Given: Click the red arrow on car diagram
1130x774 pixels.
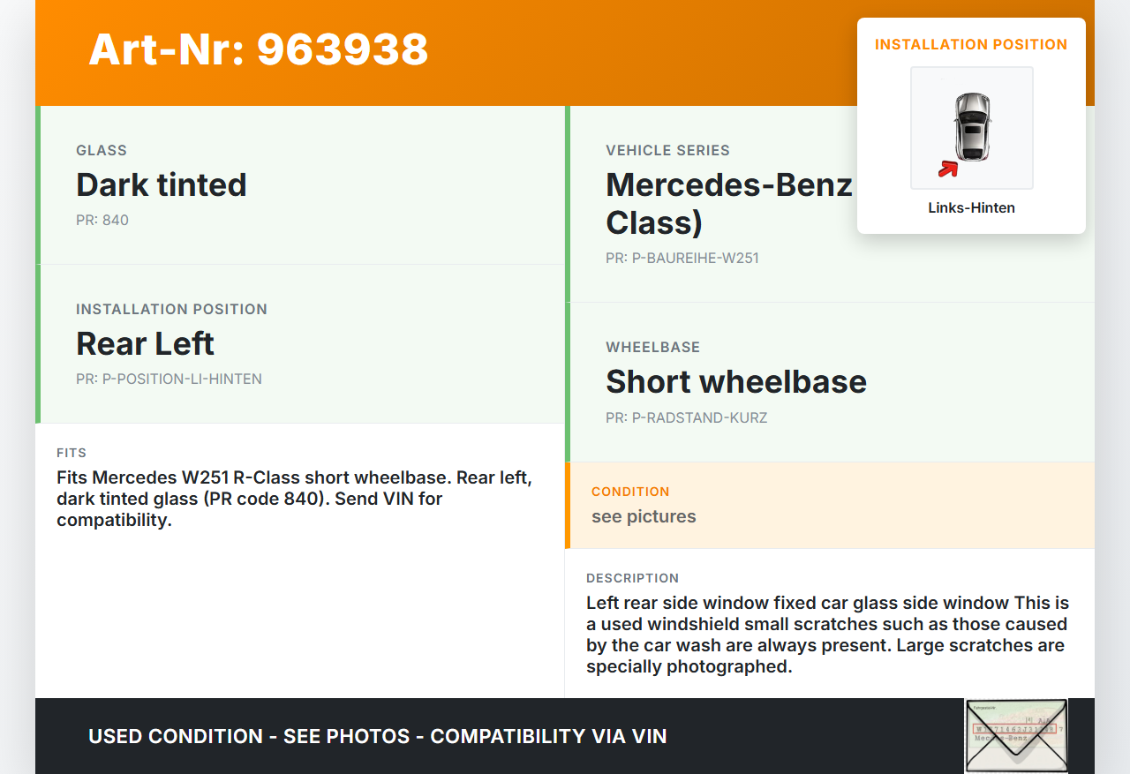Looking at the screenshot, I should [948, 169].
